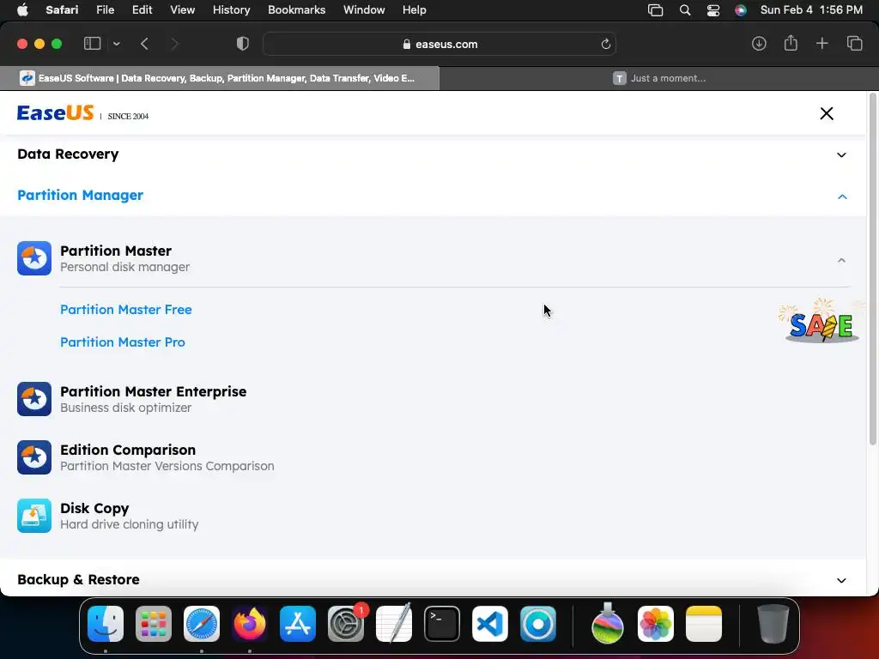Select the Partition Master heading
This screenshot has height=659, width=879.
116,251
